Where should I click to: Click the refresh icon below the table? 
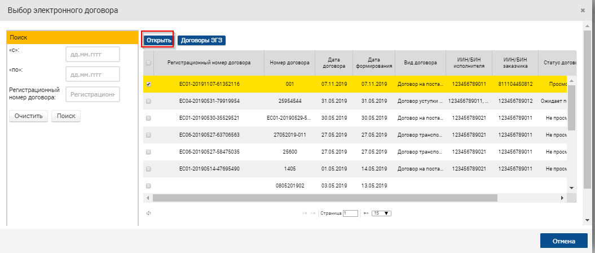(x=149, y=213)
